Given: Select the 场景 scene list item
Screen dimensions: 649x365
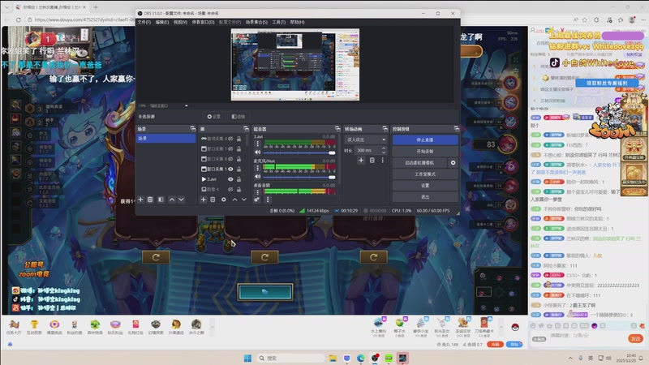Looking at the screenshot, I should click(166, 138).
